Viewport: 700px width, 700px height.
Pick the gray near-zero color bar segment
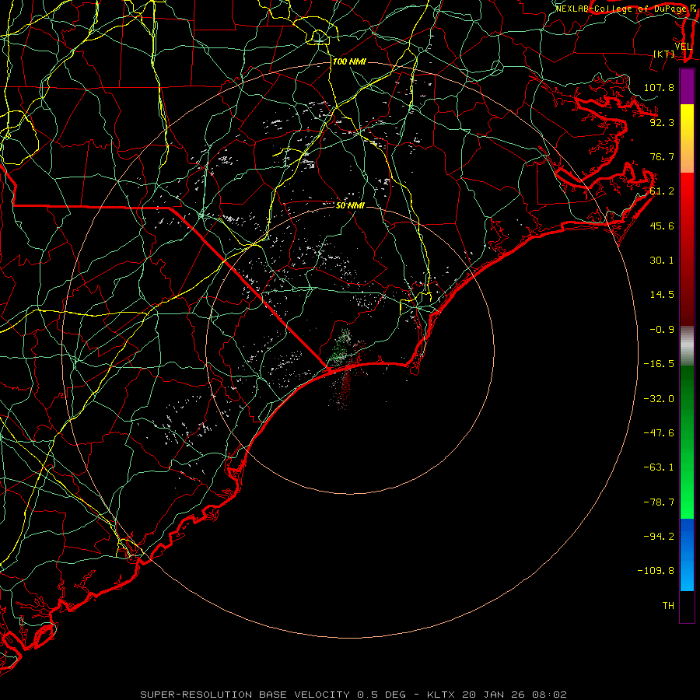click(687, 346)
